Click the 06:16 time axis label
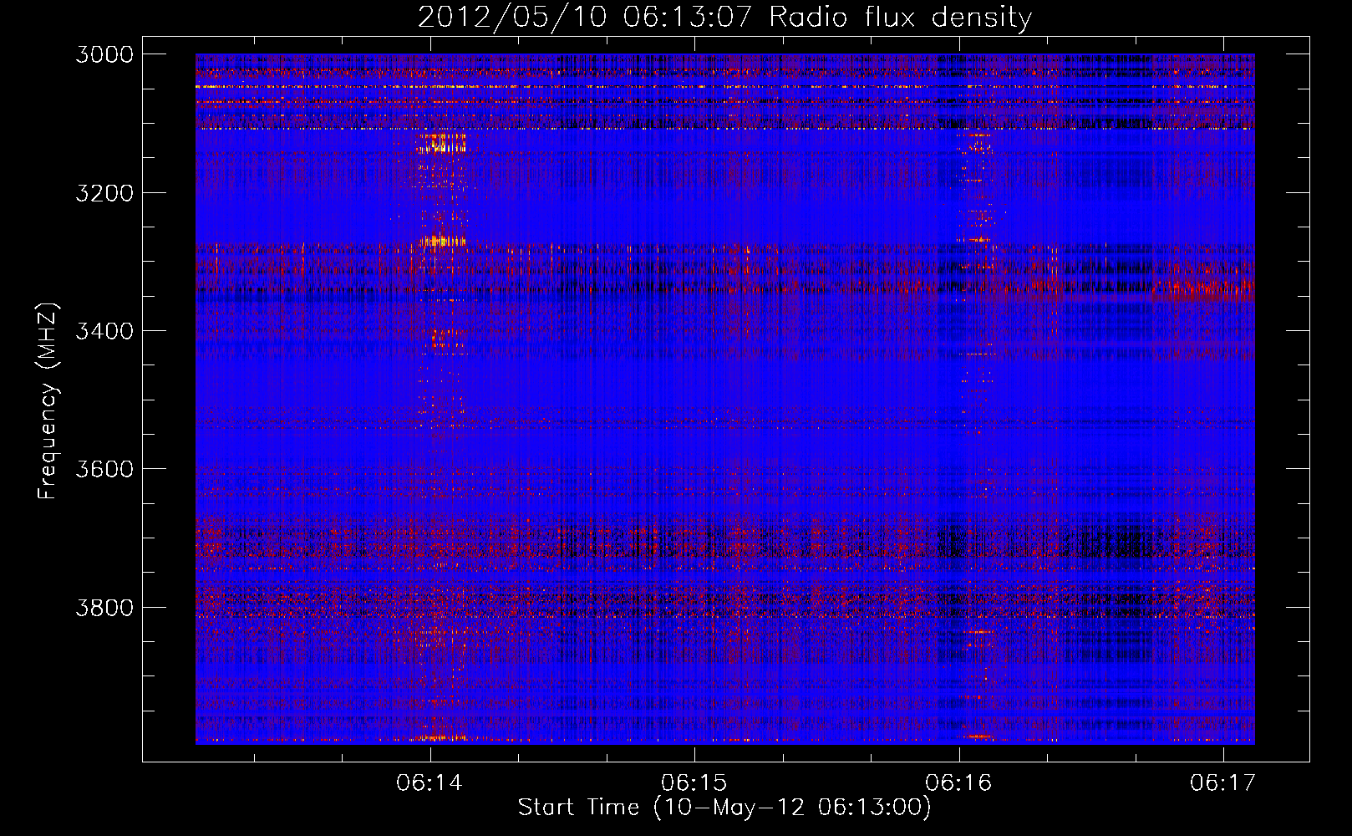Screen dimensions: 1352x836 click(x=958, y=782)
